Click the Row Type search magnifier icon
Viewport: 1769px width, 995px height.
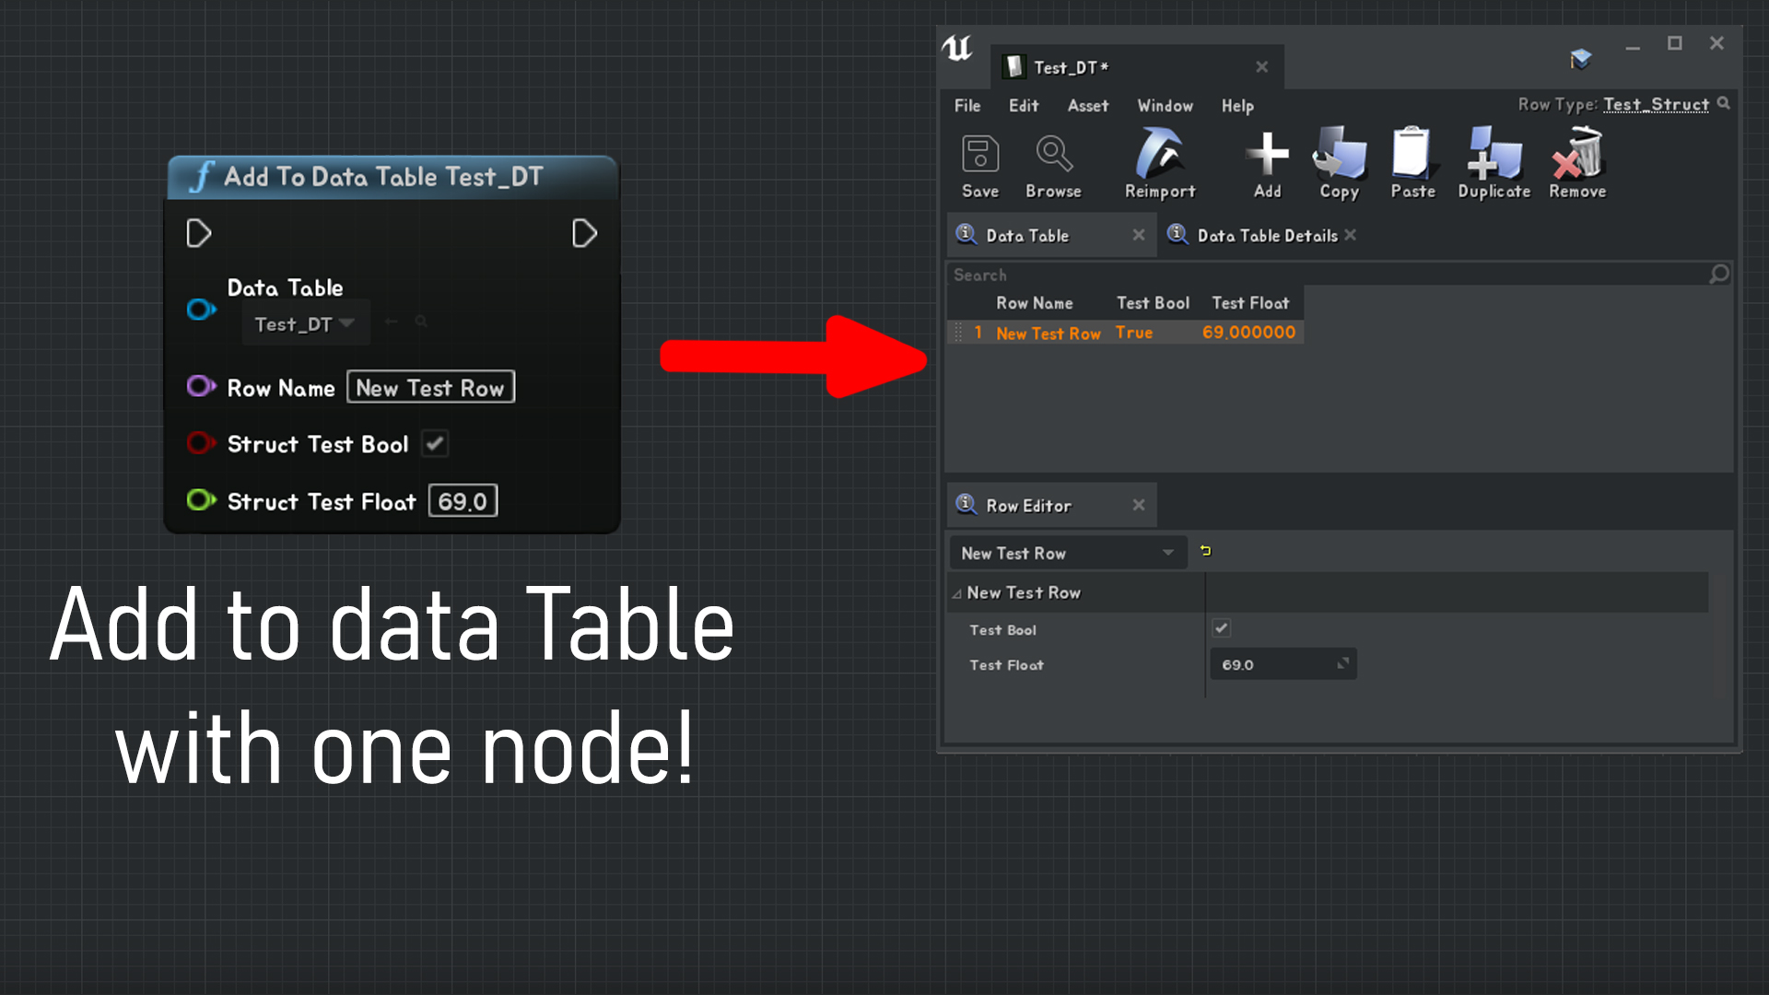pyautogui.click(x=1724, y=103)
